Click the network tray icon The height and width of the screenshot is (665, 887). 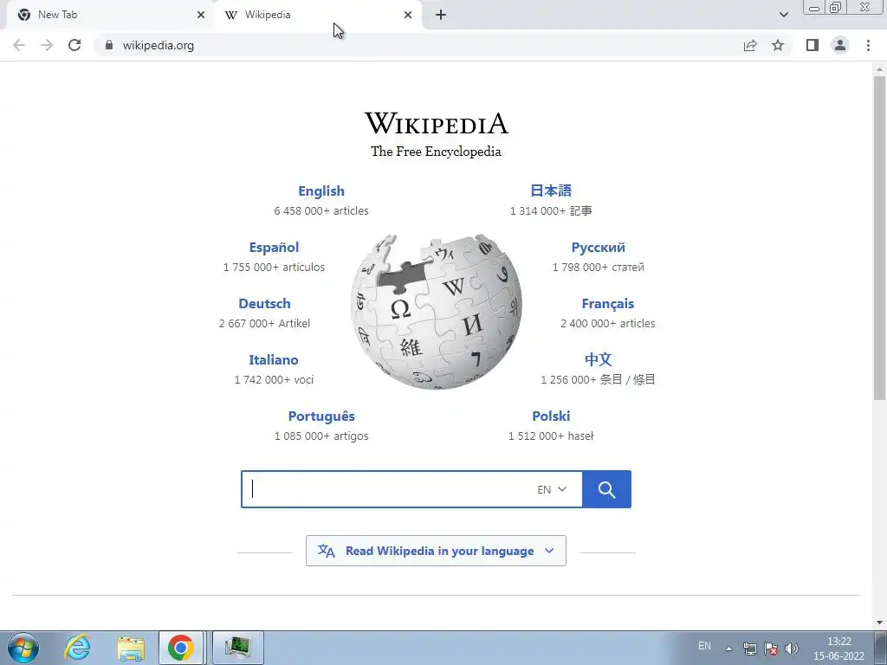coord(750,649)
